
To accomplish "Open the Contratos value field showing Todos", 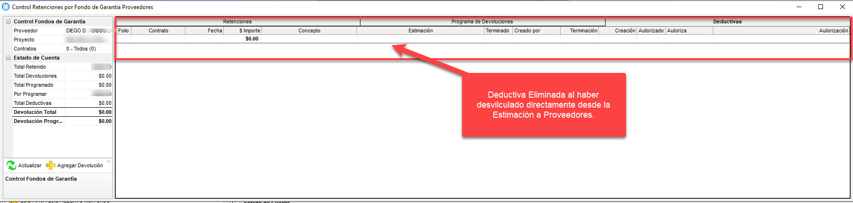I will pos(88,49).
